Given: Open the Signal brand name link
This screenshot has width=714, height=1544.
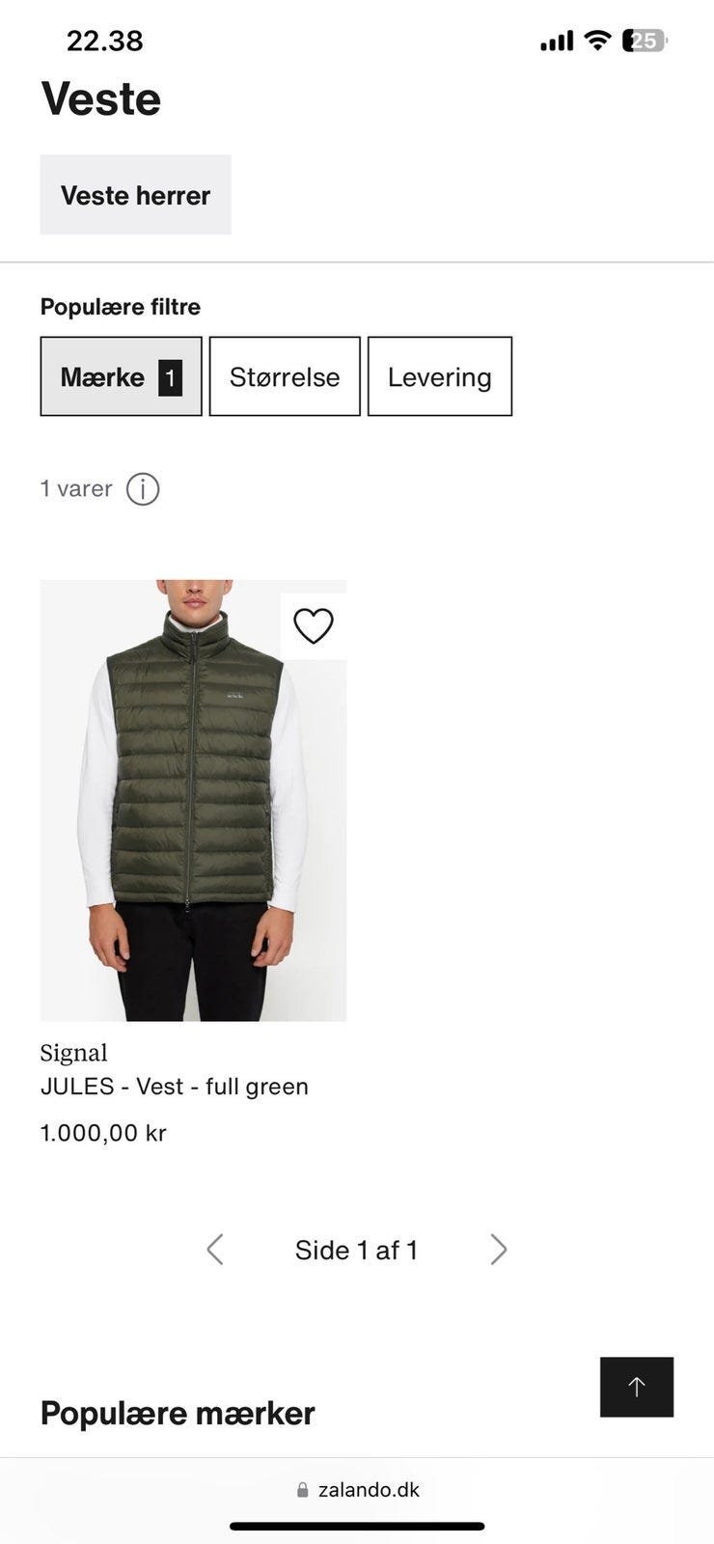Looking at the screenshot, I should 74,1053.
